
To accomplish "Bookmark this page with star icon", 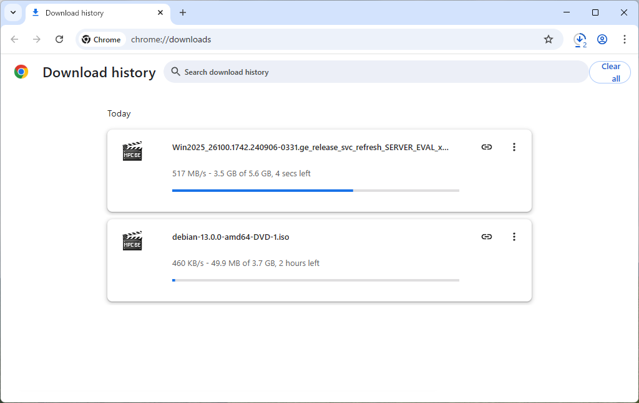I will pyautogui.click(x=549, y=39).
